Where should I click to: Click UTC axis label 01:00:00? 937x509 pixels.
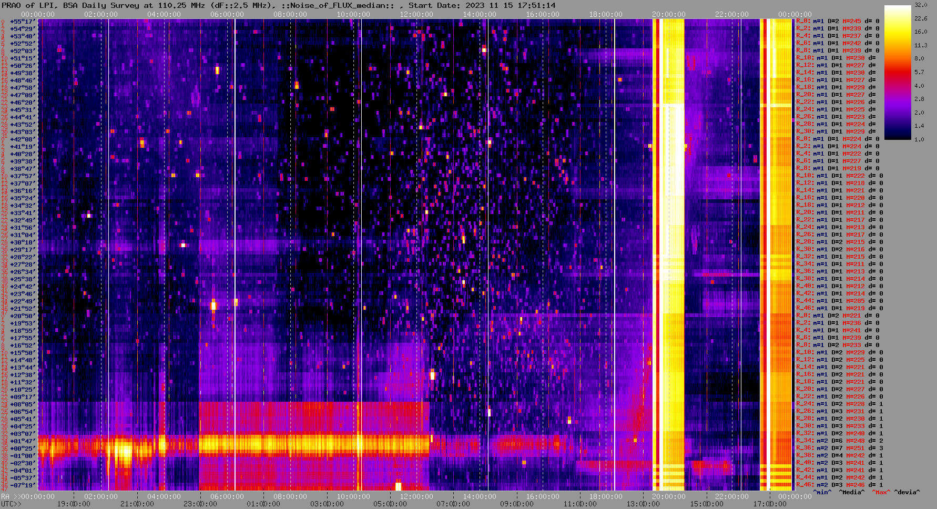(x=263, y=504)
